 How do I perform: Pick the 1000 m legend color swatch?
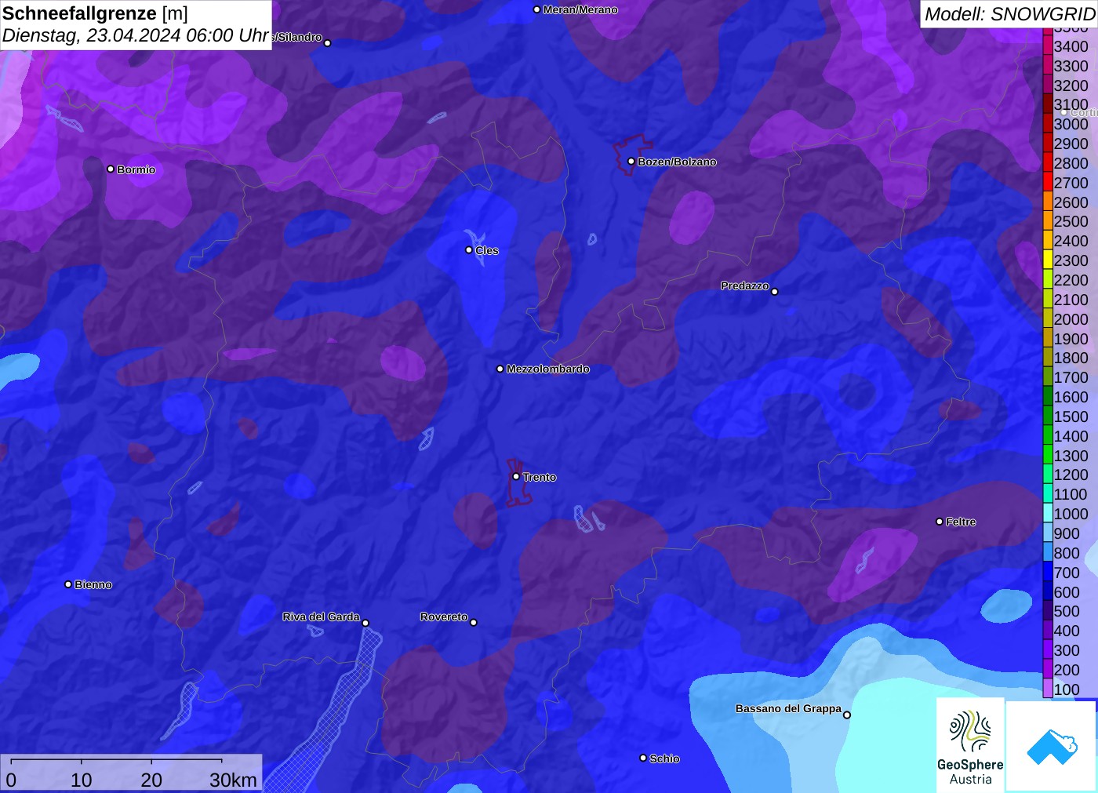click(x=1048, y=513)
